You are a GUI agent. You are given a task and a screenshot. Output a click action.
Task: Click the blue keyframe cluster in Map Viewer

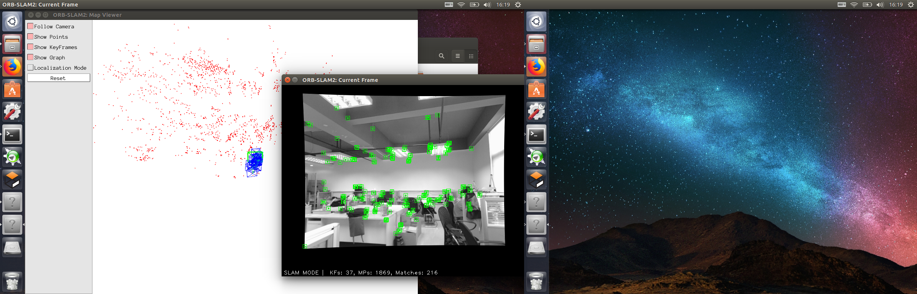click(254, 162)
